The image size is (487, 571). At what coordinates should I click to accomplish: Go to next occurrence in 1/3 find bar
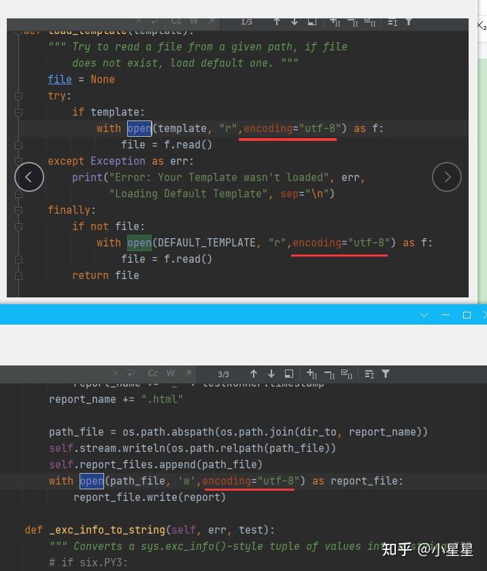295,22
